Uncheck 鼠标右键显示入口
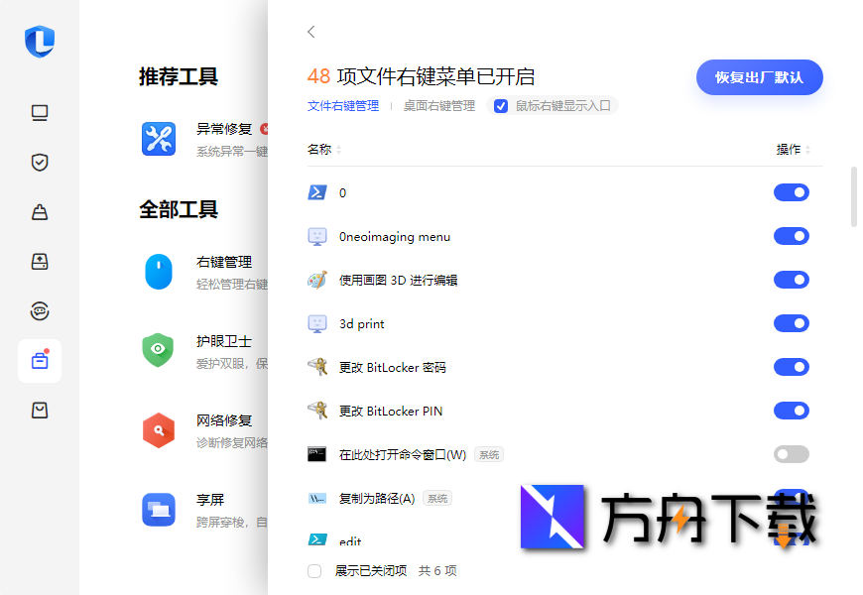 501,106
